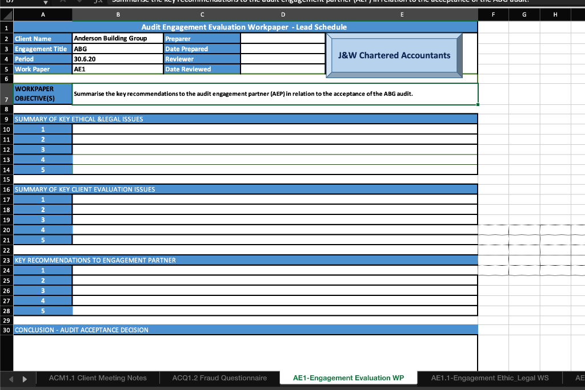Select the KEY RECOMMENDATIONS TO ENGAGEMENT PARTNER heading

(246, 261)
